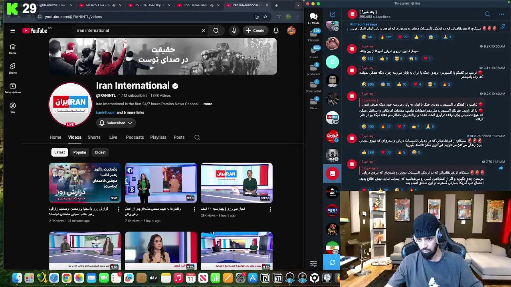This screenshot has height=287, width=511.
Task: Open the YouTube account avatar menu
Action: point(291,30)
